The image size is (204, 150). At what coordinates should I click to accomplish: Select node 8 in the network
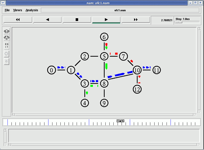[x=104, y=84]
